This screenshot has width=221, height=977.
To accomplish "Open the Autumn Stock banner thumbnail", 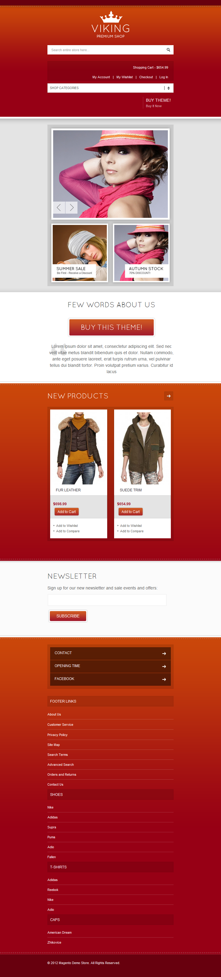I will click(141, 252).
